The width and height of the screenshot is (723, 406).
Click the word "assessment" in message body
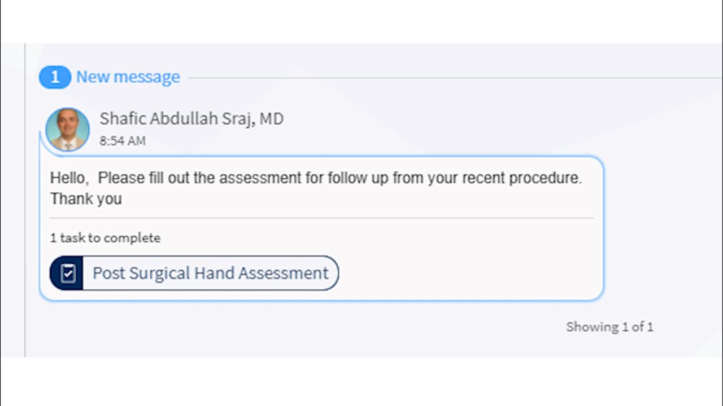260,178
